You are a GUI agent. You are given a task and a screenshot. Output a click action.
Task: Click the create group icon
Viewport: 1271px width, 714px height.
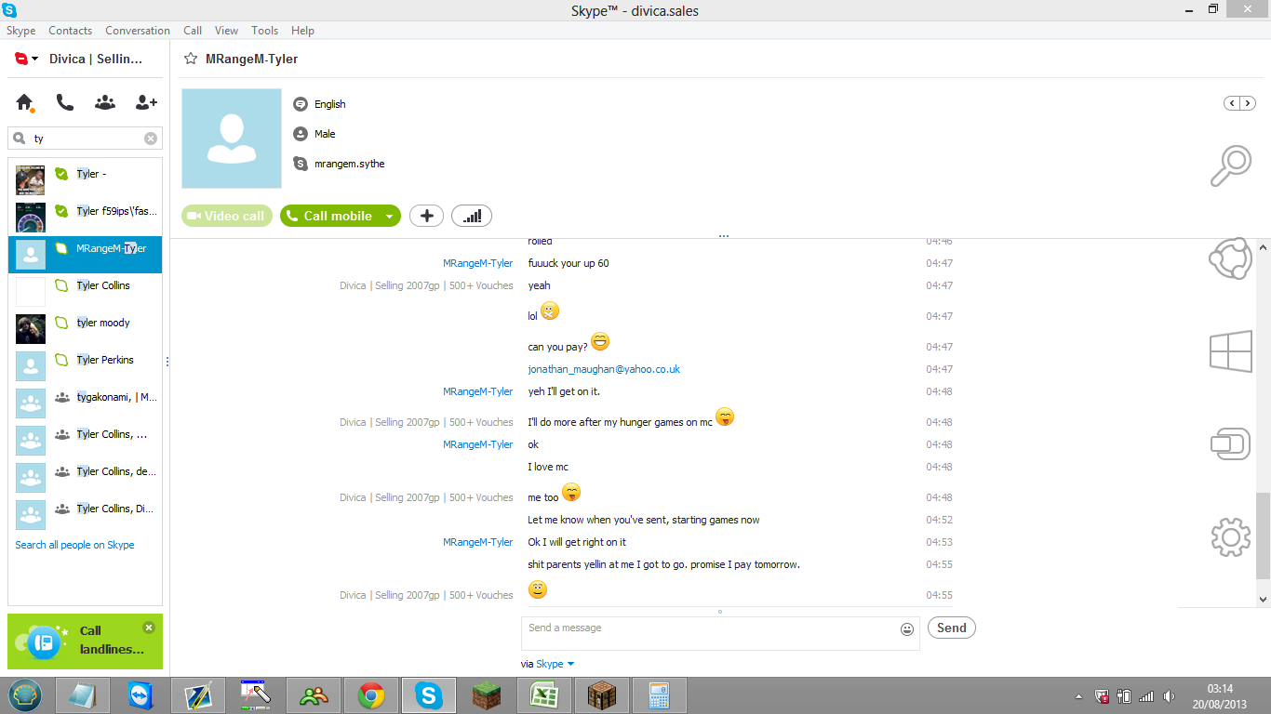[x=105, y=102]
